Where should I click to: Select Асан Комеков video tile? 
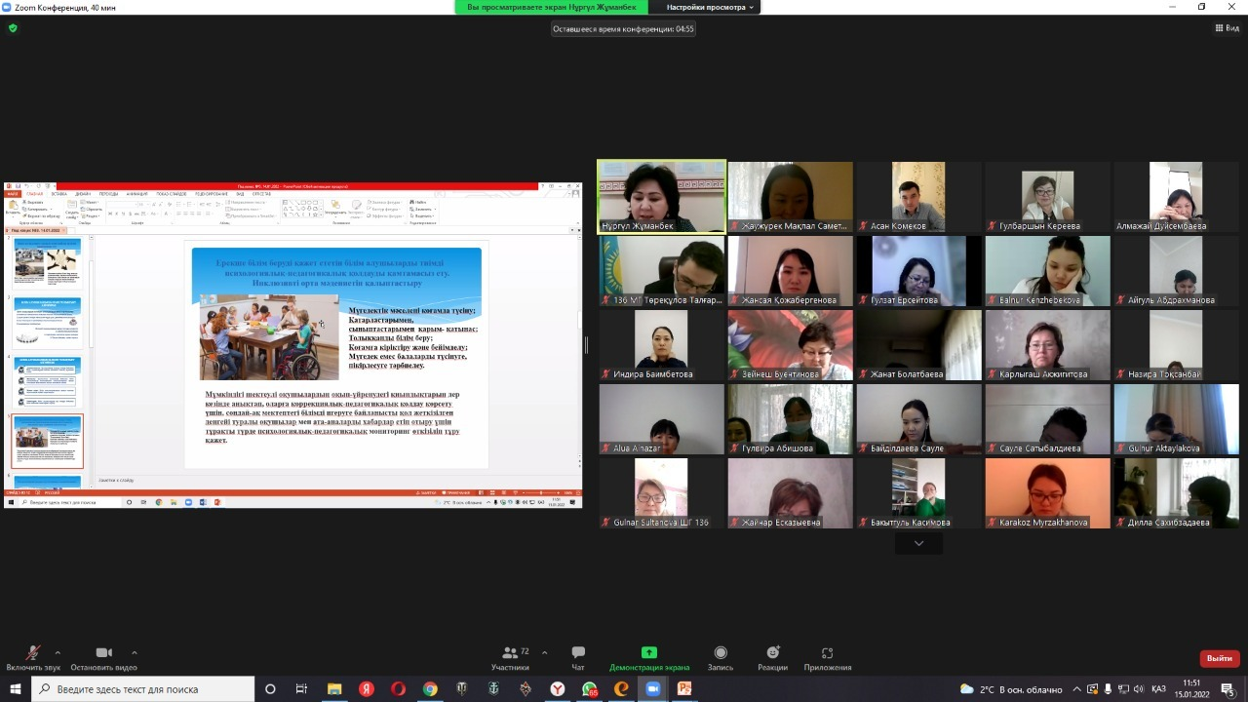(x=918, y=196)
